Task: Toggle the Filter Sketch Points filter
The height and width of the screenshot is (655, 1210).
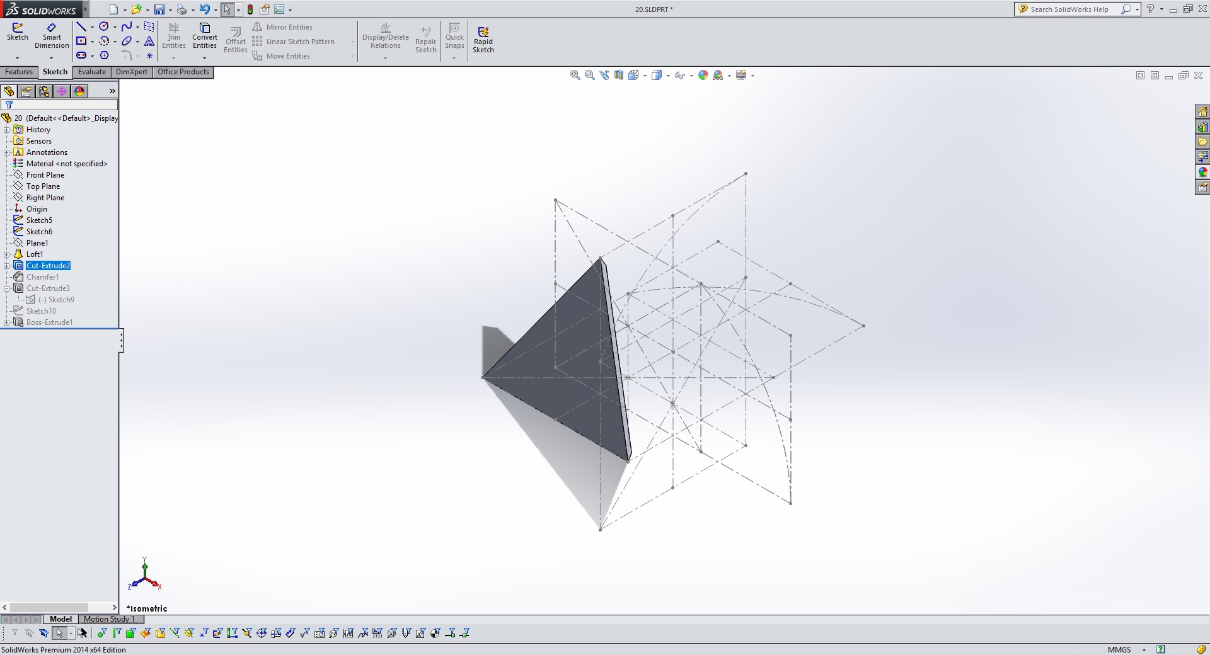Action: point(204,633)
